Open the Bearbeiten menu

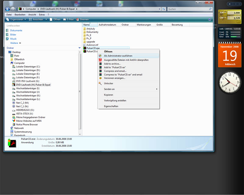coord(20,15)
